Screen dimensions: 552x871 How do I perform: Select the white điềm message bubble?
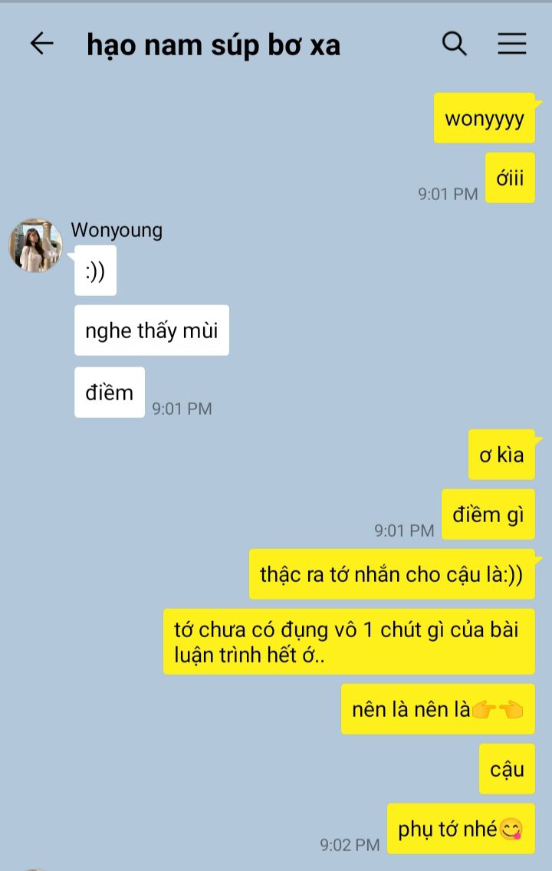110,392
